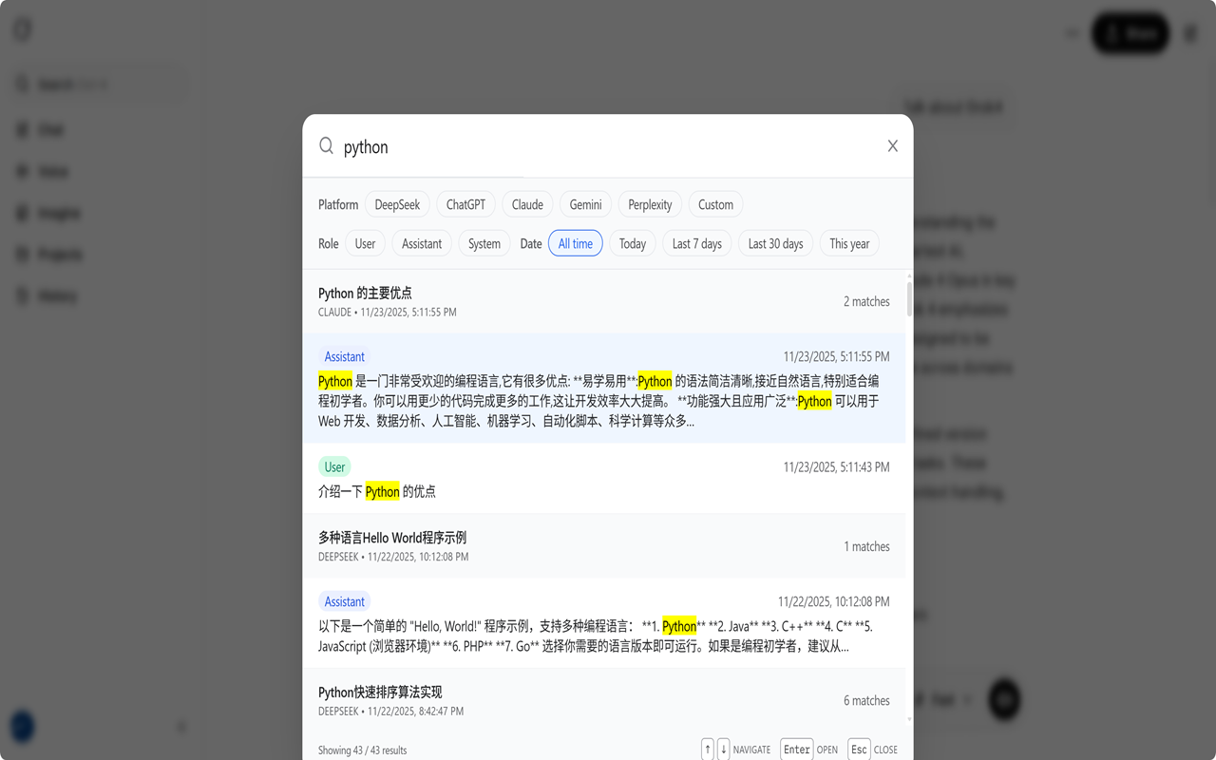Select the Last 7 days filter
The height and width of the screenshot is (760, 1216).
[x=697, y=243]
